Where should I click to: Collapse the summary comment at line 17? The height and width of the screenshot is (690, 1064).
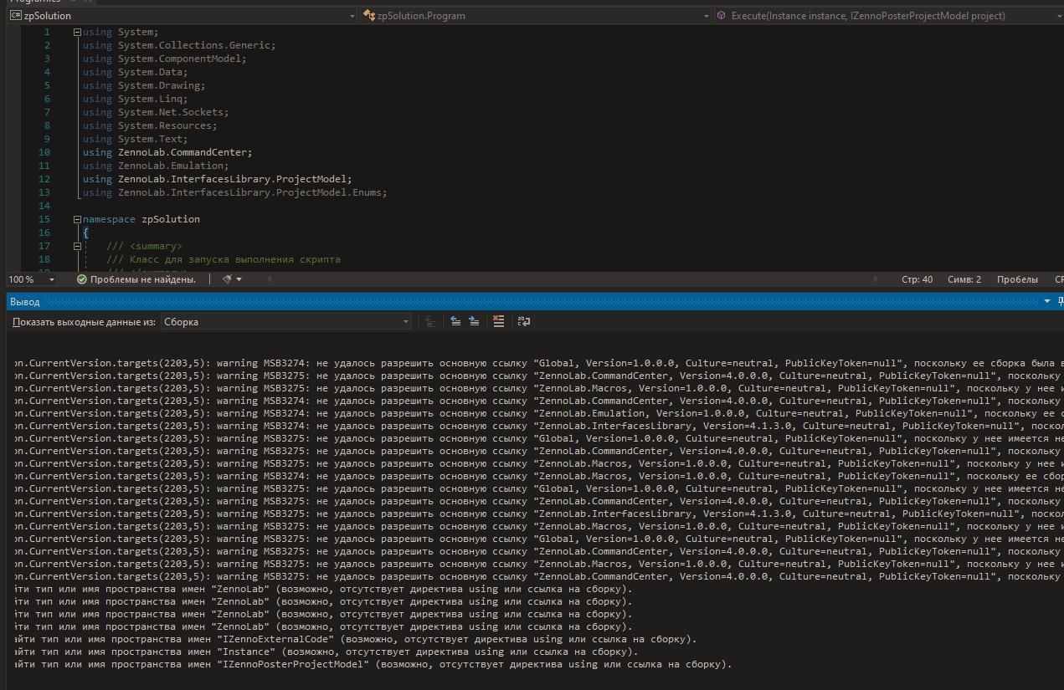pos(77,246)
